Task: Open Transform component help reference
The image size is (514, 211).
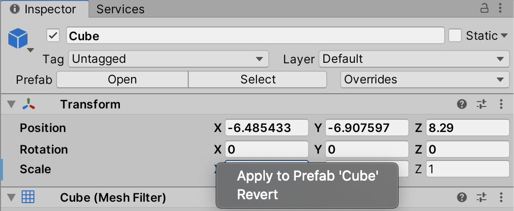Action: point(462,104)
